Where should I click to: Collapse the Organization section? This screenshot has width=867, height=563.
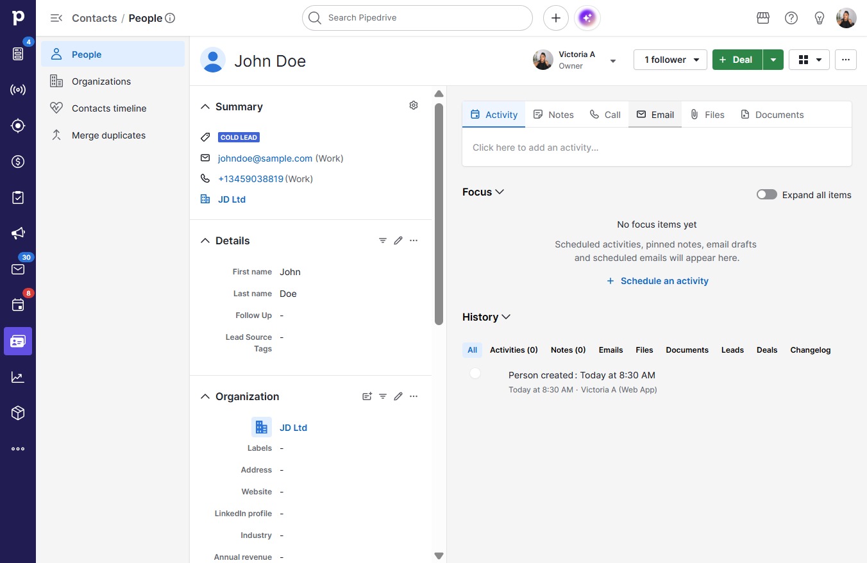(x=205, y=396)
